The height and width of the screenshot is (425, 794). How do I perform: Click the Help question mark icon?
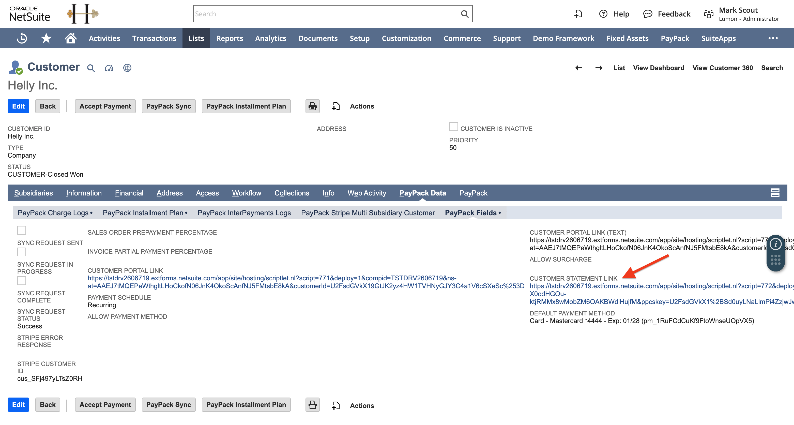[x=603, y=14]
